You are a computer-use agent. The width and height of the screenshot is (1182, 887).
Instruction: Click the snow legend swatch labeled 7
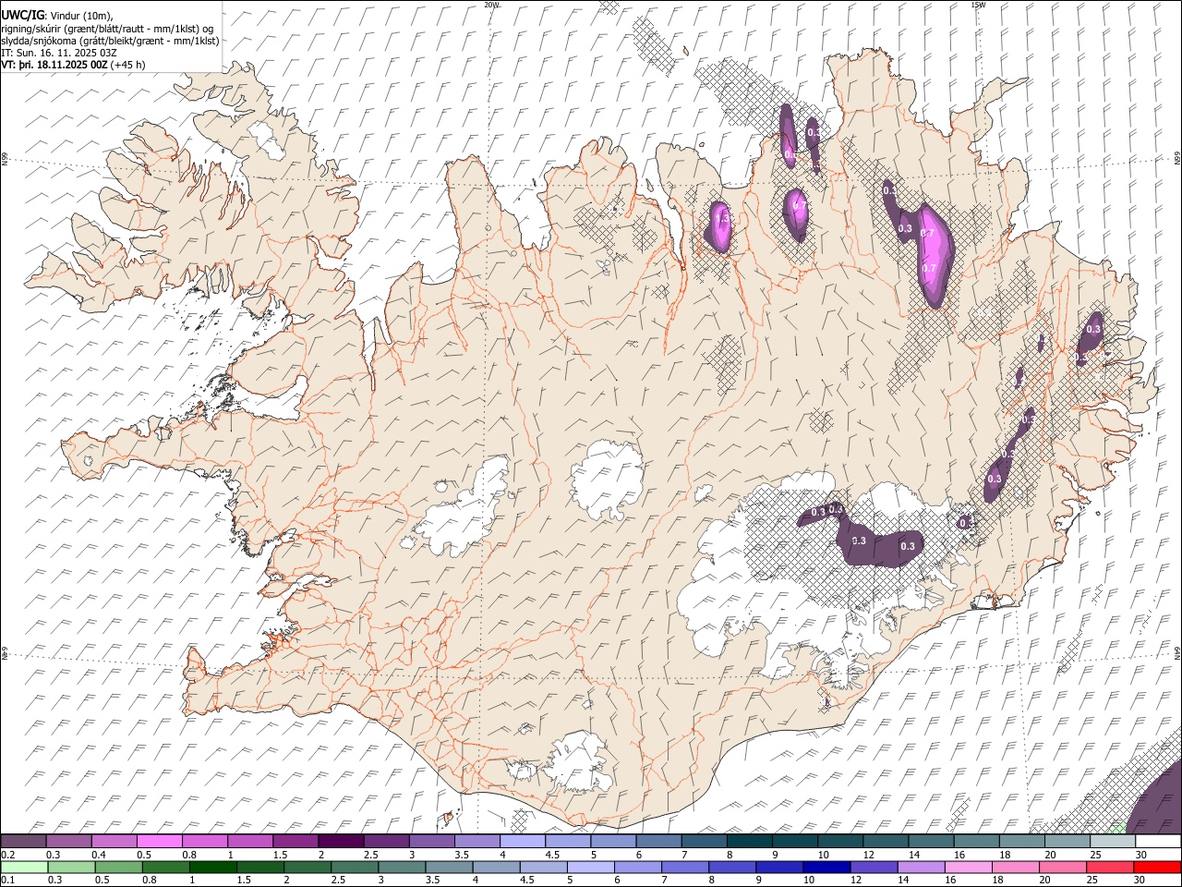pos(704,842)
